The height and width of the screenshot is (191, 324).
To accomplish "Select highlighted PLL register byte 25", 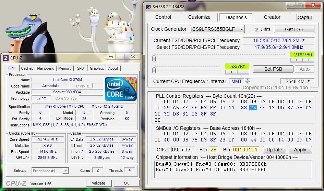I will click(x=253, y=108).
